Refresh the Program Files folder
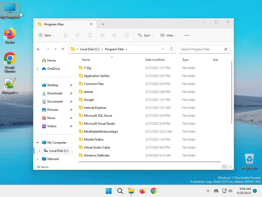The width and height of the screenshot is (262, 197). click(x=171, y=49)
